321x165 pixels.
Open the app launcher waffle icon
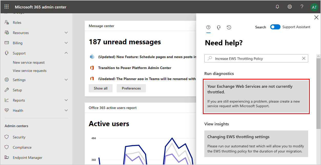click(7, 7)
